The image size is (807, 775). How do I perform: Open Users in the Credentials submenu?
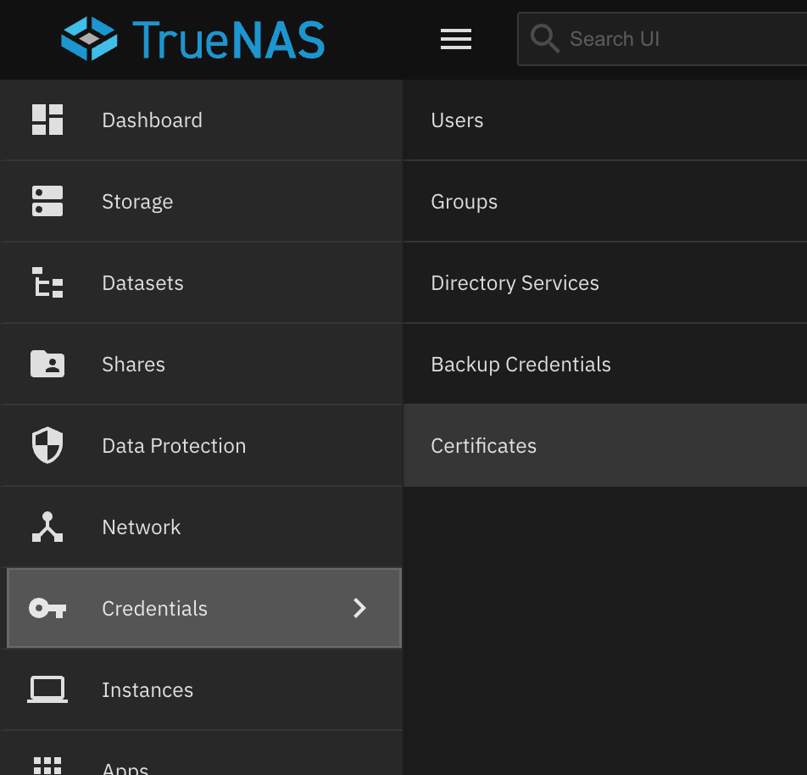click(x=457, y=120)
